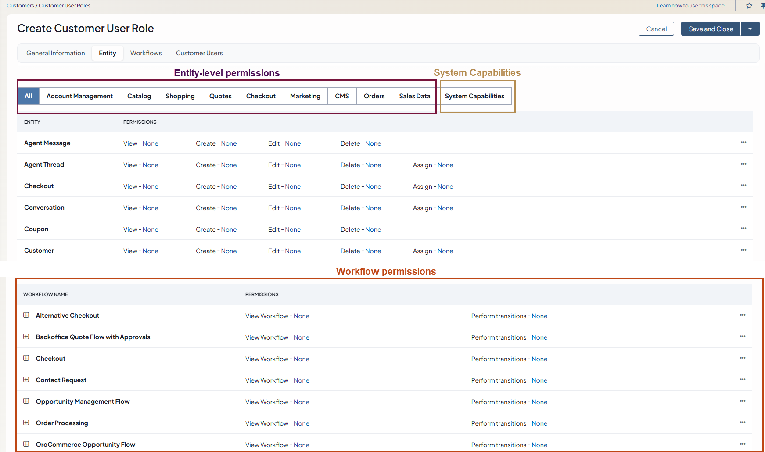Open the Learn how to use this space link

(x=690, y=6)
